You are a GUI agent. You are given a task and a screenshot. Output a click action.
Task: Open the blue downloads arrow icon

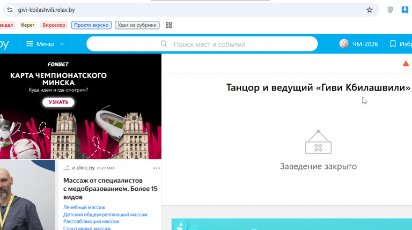click(404, 10)
